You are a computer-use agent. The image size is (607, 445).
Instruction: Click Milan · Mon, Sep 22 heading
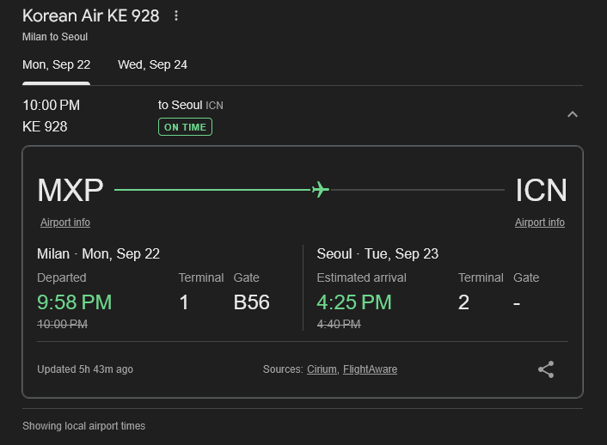pos(98,253)
